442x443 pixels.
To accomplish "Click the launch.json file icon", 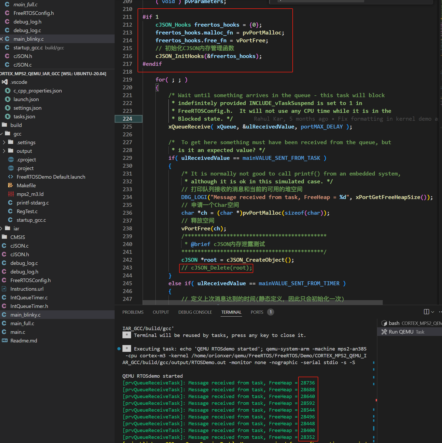I will pos(8,99).
